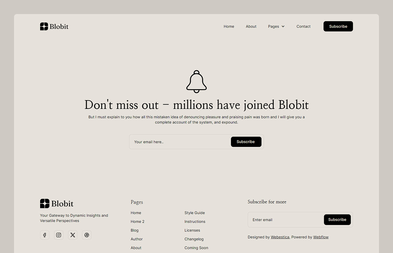Open the Dribbble profile
Image resolution: width=393 pixels, height=253 pixels.
(x=87, y=235)
